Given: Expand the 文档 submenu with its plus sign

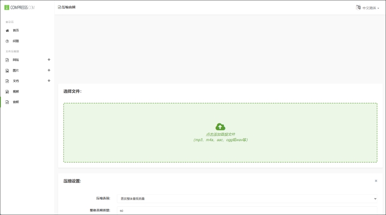Looking at the screenshot, I should (x=49, y=81).
